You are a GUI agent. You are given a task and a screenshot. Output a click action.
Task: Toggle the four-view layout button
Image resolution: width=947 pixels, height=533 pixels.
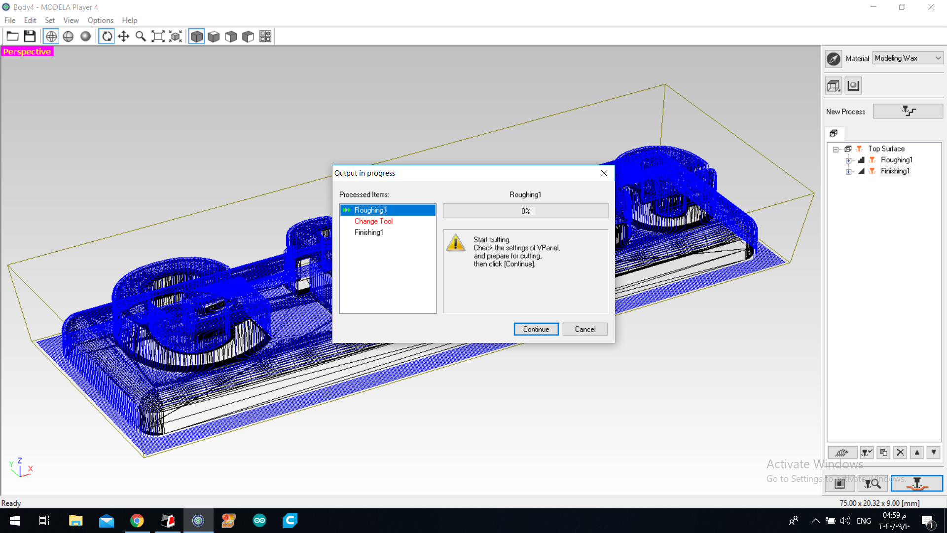[x=265, y=37]
